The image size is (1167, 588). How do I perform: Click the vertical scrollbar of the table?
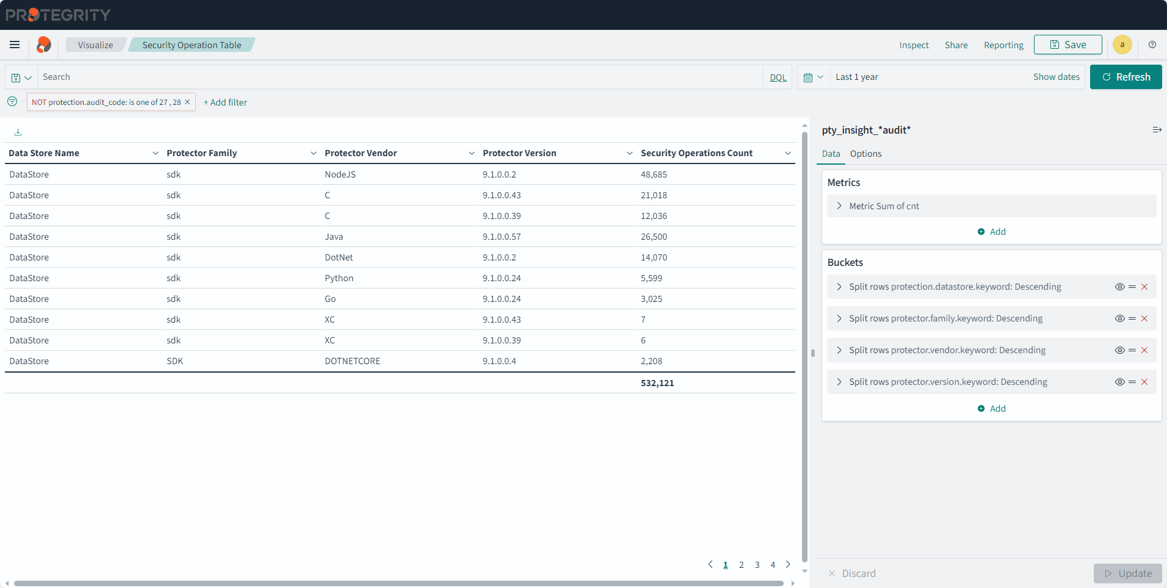pyautogui.click(x=804, y=346)
